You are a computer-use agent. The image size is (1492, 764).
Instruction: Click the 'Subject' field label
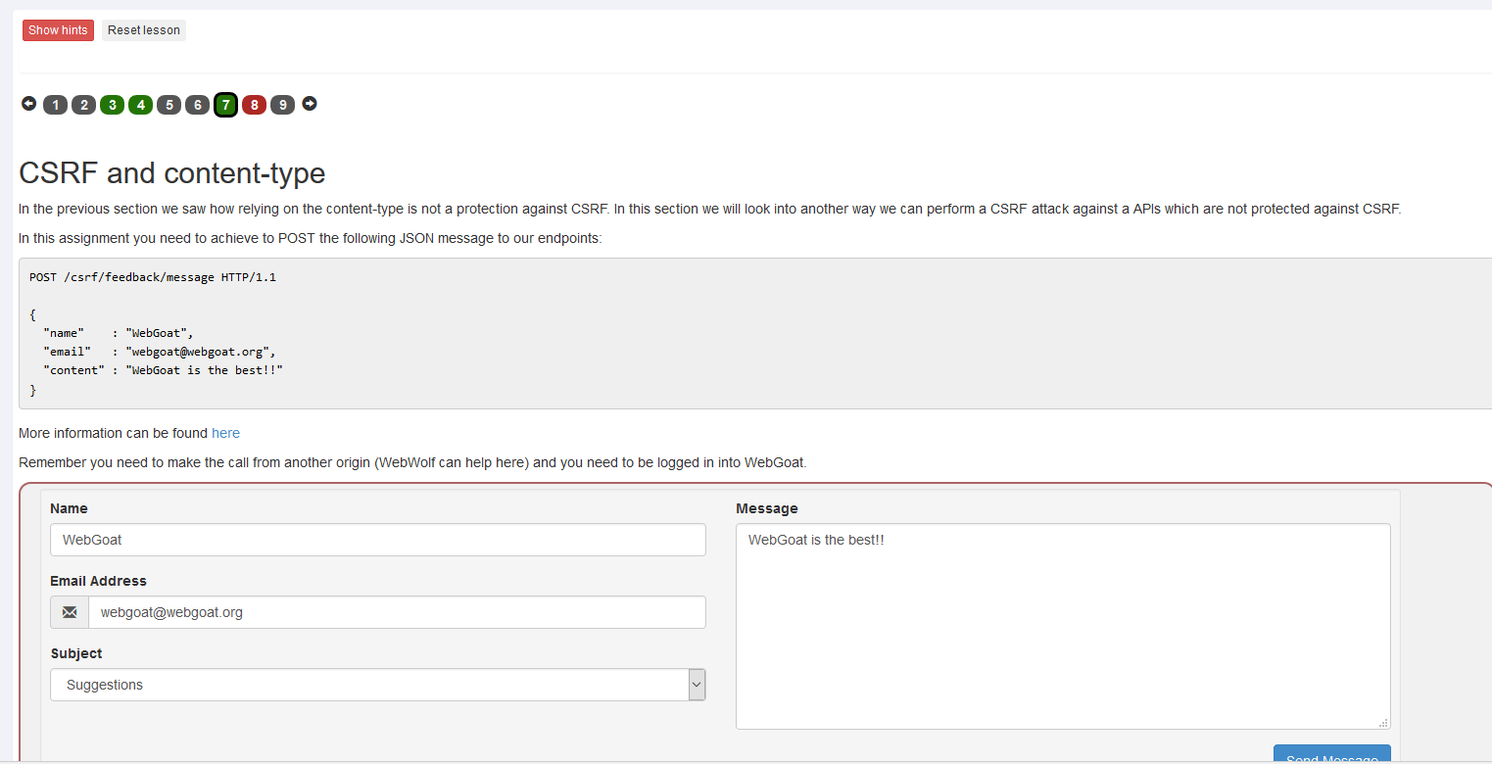click(x=76, y=653)
